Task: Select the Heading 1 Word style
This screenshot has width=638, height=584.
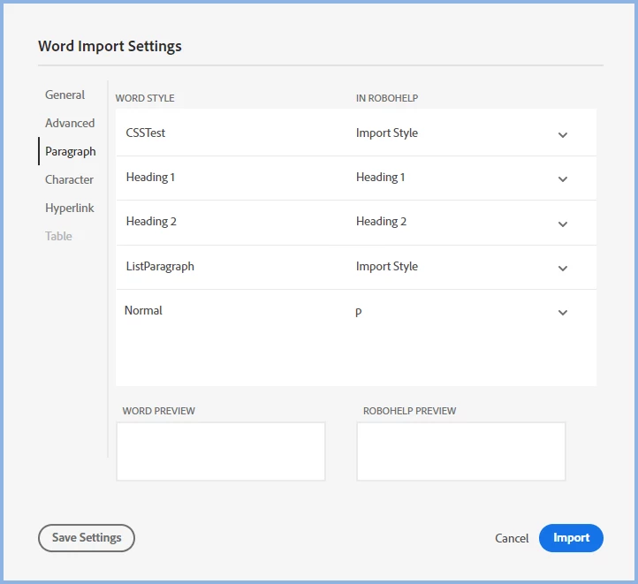Action: (151, 178)
